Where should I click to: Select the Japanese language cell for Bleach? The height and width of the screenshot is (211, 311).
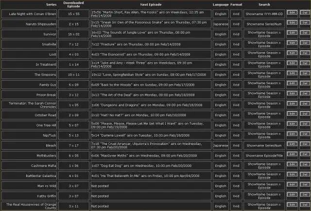[221, 145]
